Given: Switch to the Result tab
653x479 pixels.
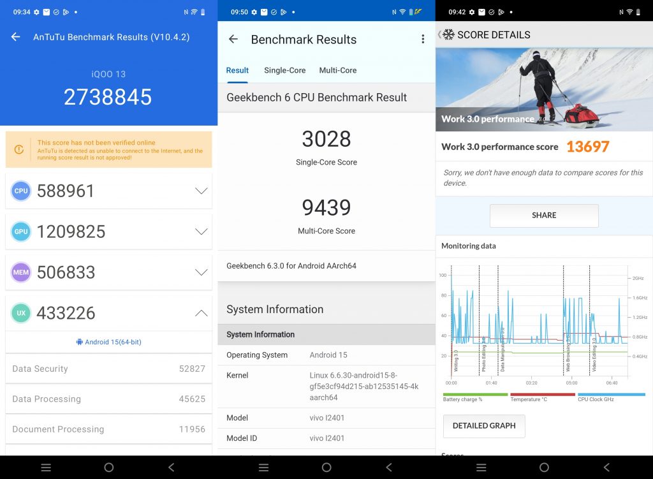Looking at the screenshot, I should tap(237, 70).
